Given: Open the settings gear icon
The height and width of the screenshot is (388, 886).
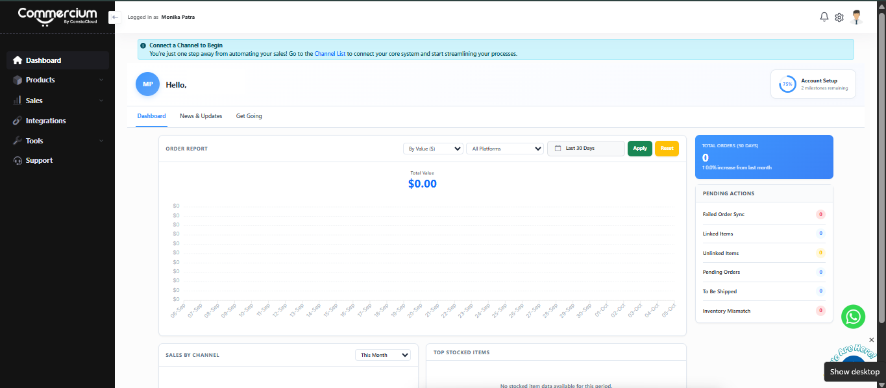Looking at the screenshot, I should pyautogui.click(x=839, y=18).
